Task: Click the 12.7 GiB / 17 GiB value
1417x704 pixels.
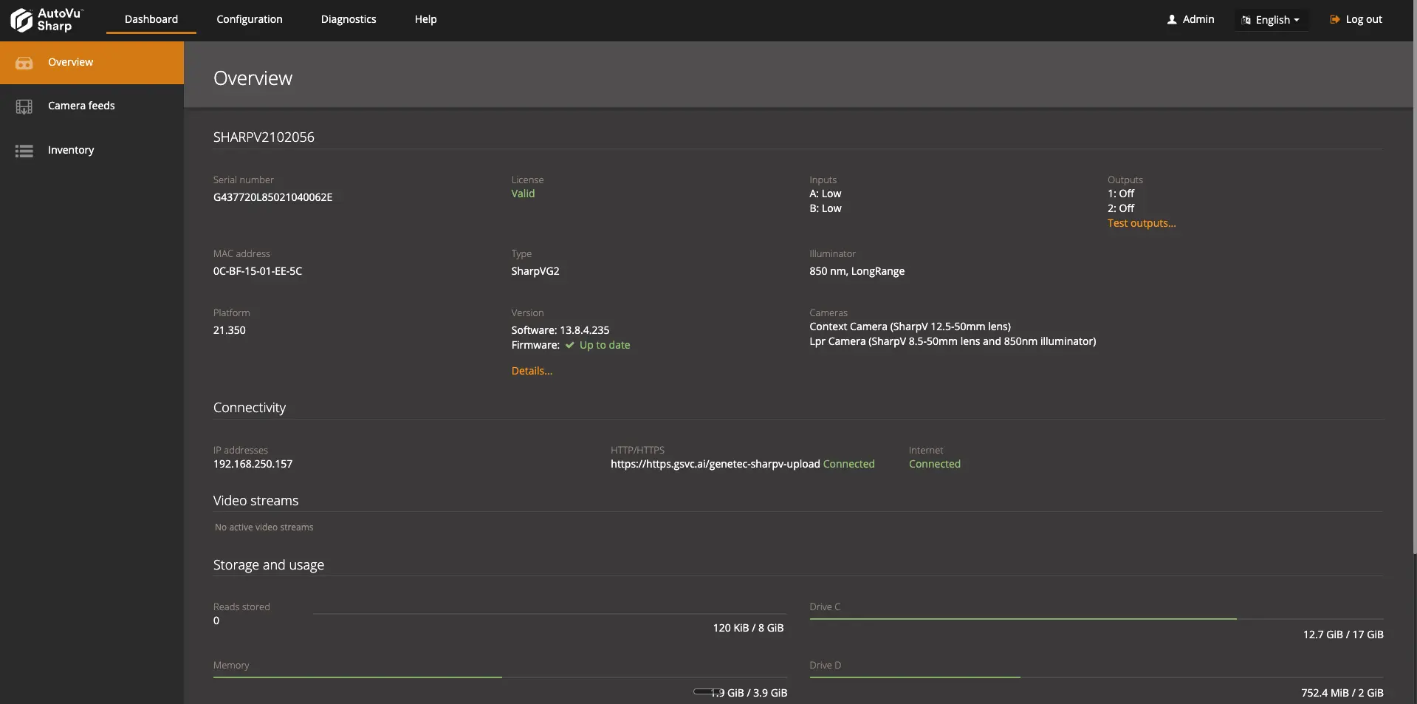Action: tap(1343, 635)
